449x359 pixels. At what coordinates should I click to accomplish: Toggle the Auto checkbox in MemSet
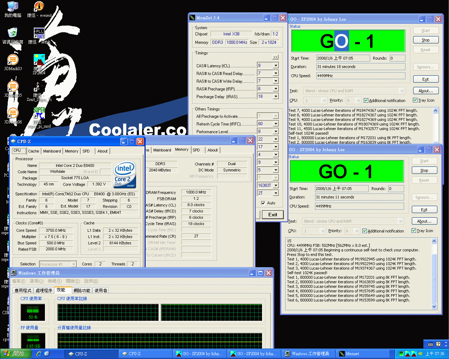(x=263, y=203)
